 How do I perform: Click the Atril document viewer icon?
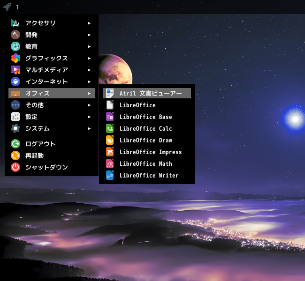[110, 93]
